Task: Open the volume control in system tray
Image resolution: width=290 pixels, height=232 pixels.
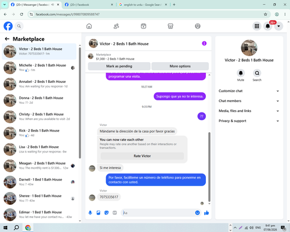Action: (x=252, y=228)
